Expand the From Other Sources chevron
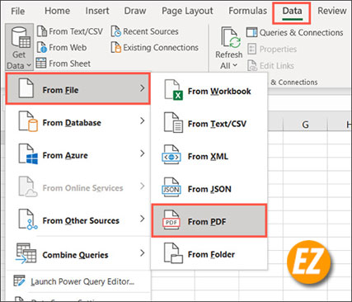This screenshot has height=302, width=352. (142, 219)
